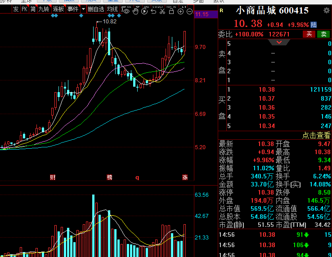Viewport: 332px width, 257px height.
Task: Click the 委比 +100.00% value
Action: [249, 34]
